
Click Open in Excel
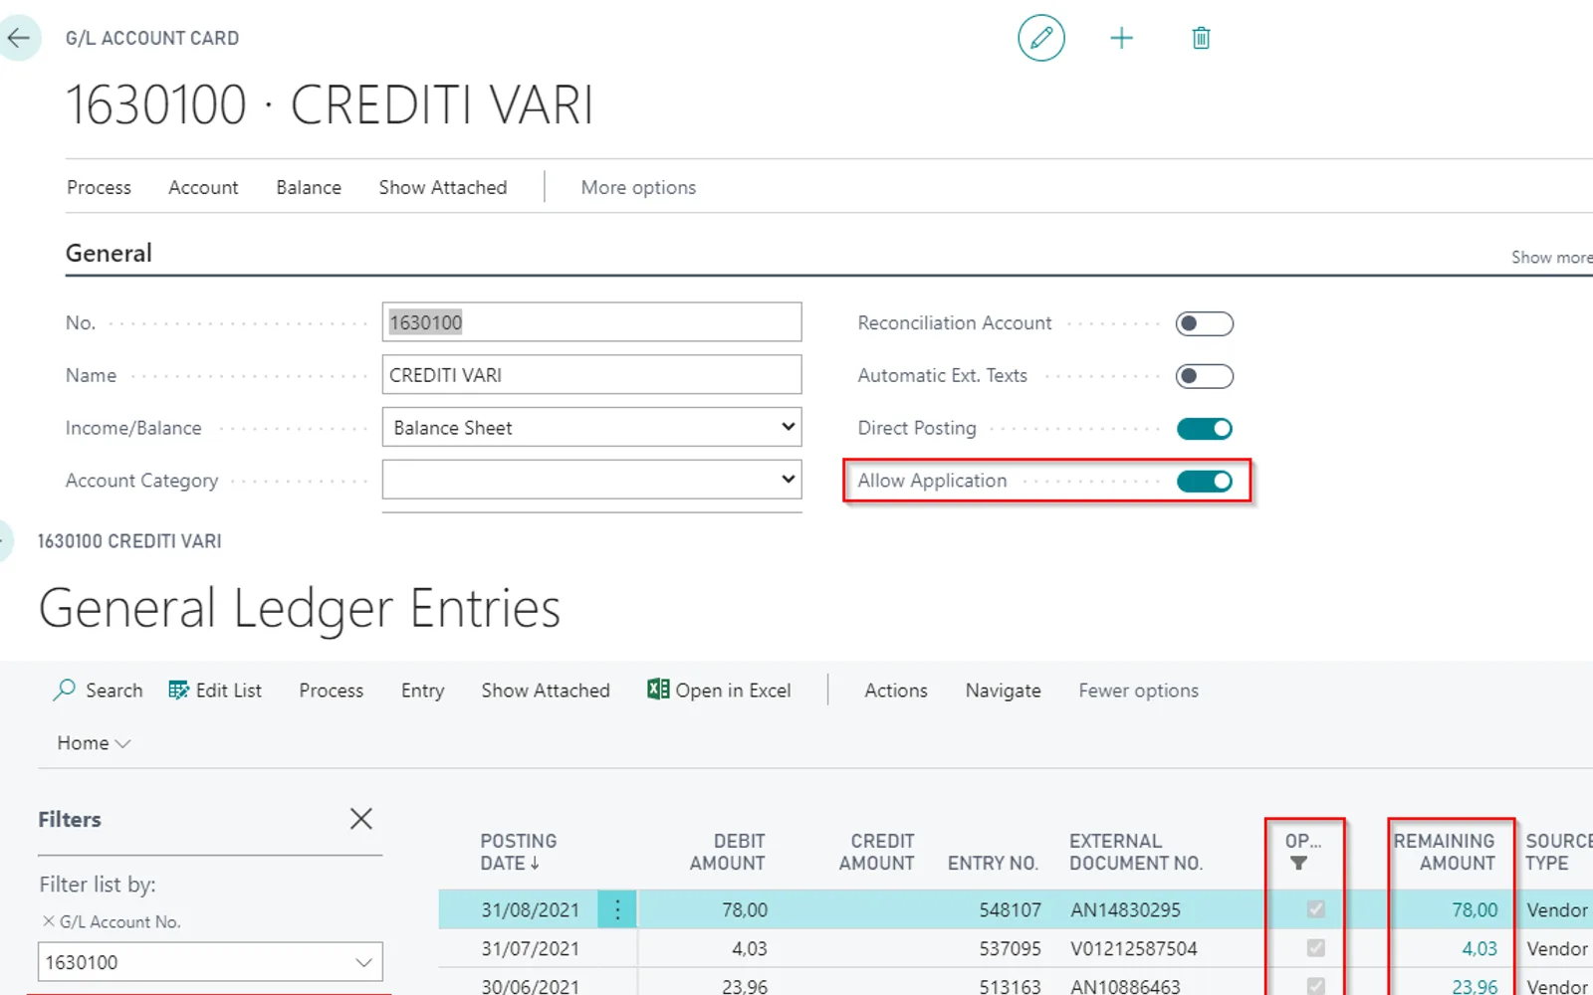coord(719,691)
